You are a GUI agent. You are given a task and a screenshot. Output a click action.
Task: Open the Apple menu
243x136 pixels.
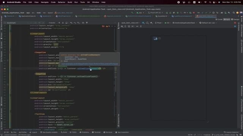pyautogui.click(x=3, y=2)
